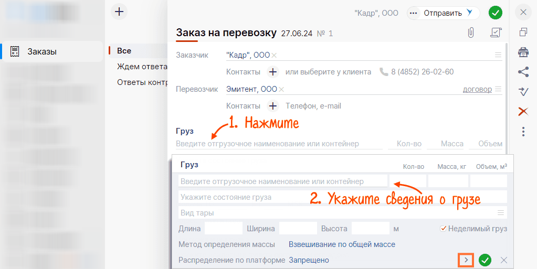Click the Высота input box
Screen dimensions: 537x269
pos(371,228)
